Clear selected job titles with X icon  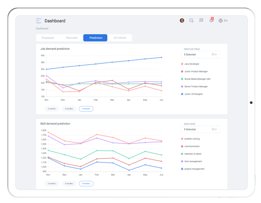tap(213, 55)
